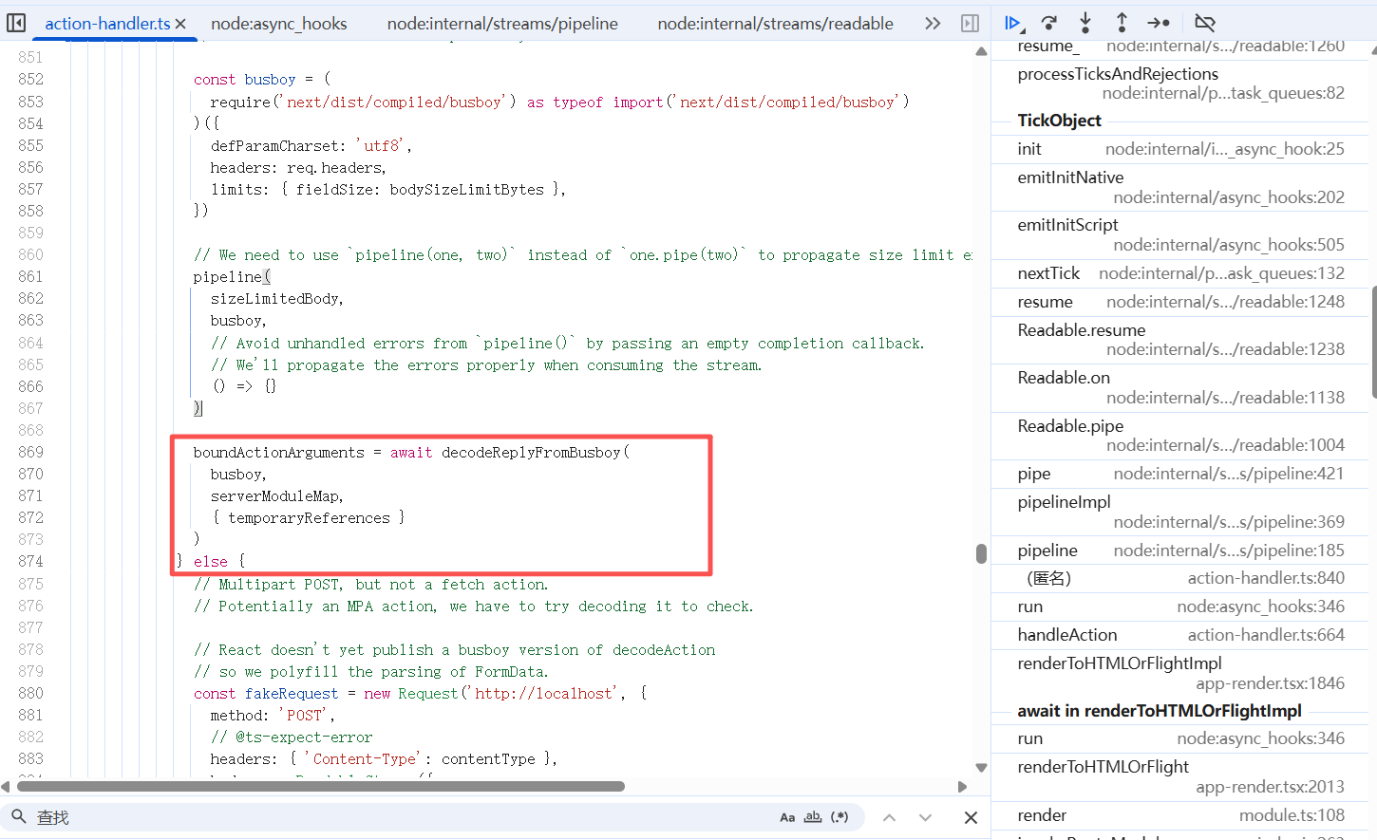The image size is (1377, 840).
Task: Open the node:internal/streams/pipeline tab
Action: tap(501, 24)
